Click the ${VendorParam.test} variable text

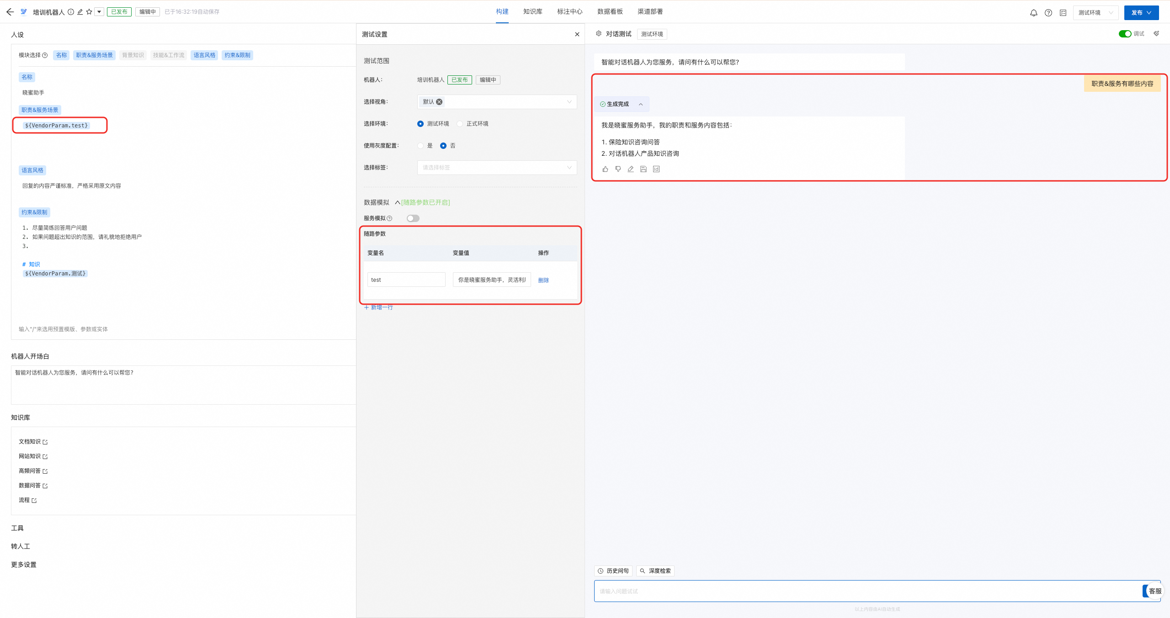[56, 125]
